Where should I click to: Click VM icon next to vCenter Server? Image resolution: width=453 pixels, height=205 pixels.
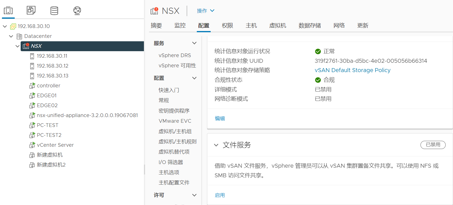tap(32, 145)
